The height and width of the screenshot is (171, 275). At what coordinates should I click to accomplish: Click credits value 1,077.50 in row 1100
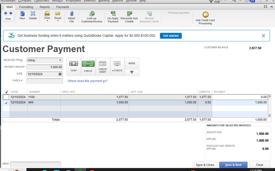click(x=205, y=97)
